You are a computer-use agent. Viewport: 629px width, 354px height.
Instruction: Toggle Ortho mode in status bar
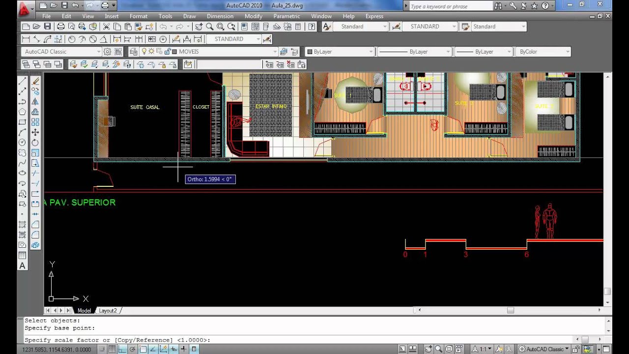click(x=122, y=349)
